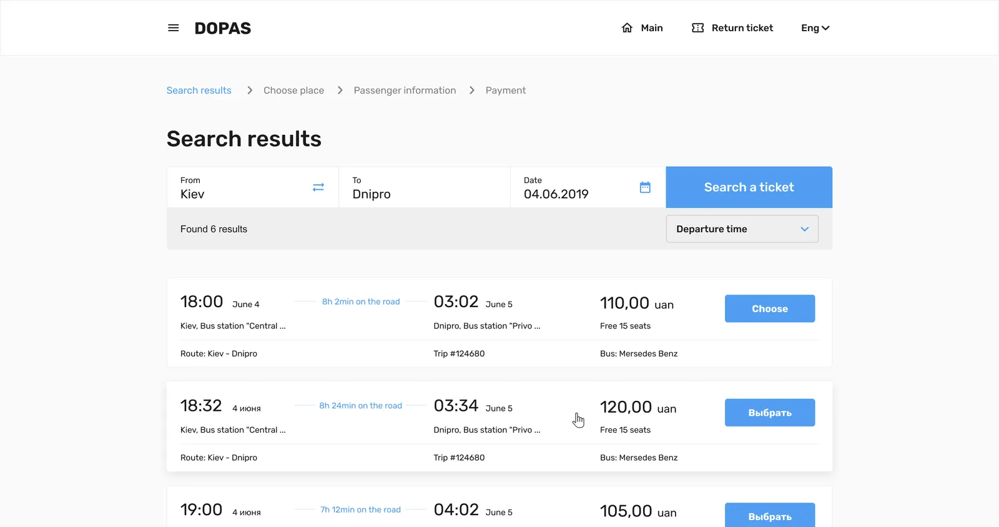
Task: Expand the Departure time sort dropdown
Action: point(742,229)
